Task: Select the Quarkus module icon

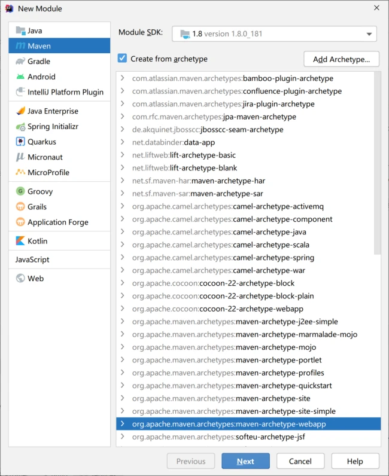Action: coord(20,142)
